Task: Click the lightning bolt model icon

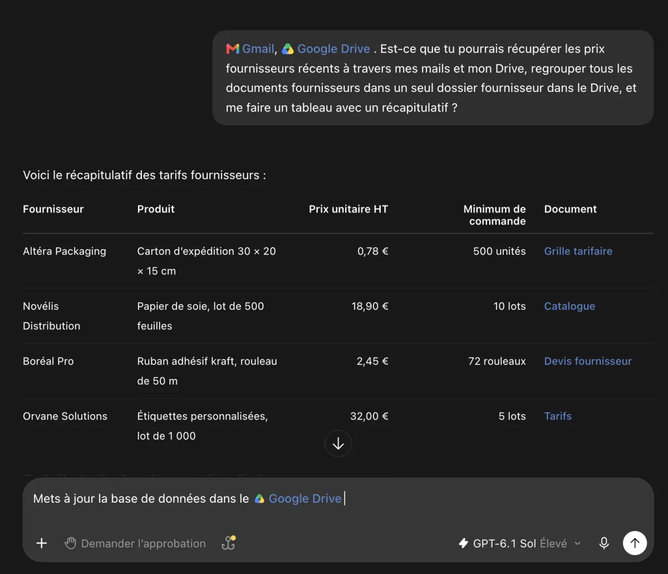Action: (463, 543)
